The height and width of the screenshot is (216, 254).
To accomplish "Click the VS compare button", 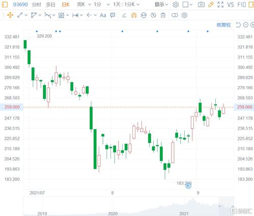I will click(231, 5).
